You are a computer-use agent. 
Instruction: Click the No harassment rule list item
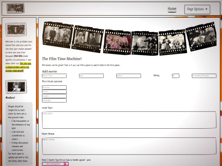(x=21, y=125)
